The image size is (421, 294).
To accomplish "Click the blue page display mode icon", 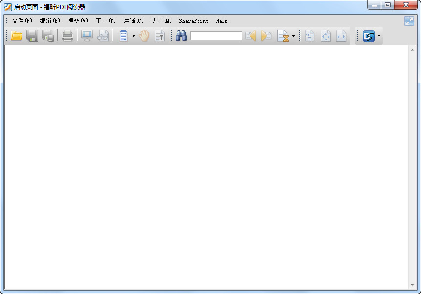I will [123, 36].
